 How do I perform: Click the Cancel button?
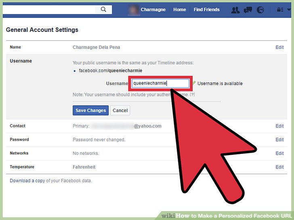tap(120, 110)
